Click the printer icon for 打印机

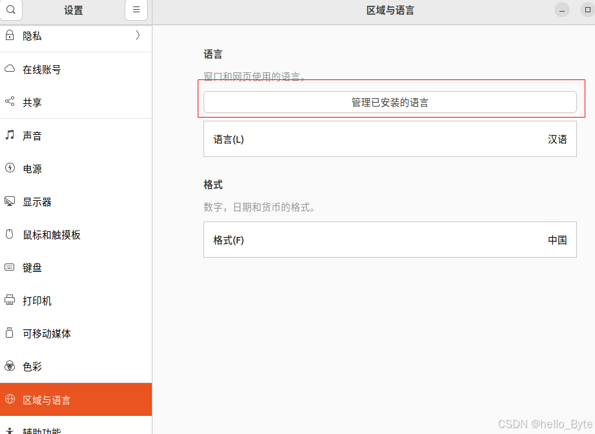pyautogui.click(x=10, y=300)
